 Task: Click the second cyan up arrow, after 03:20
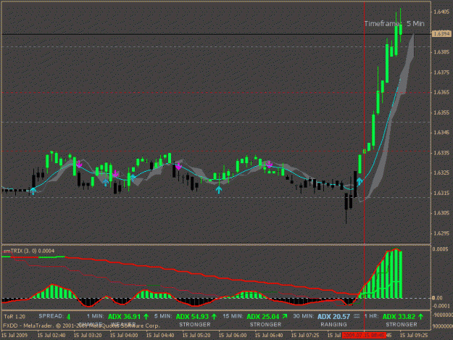click(106, 182)
